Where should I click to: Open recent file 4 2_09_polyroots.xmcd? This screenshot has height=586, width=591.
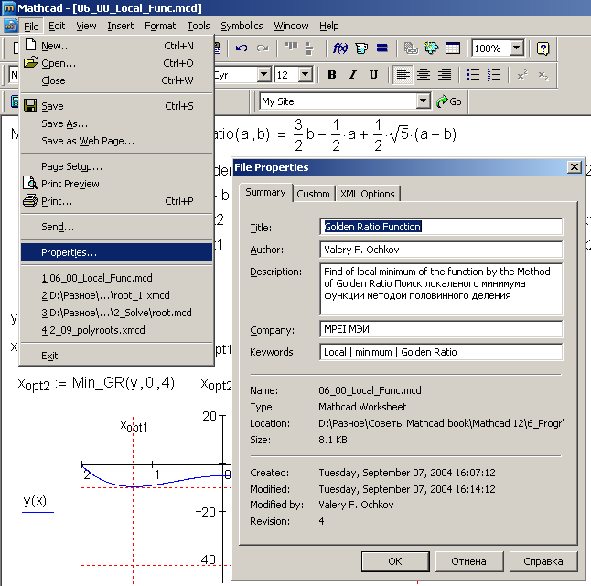pyautogui.click(x=117, y=329)
